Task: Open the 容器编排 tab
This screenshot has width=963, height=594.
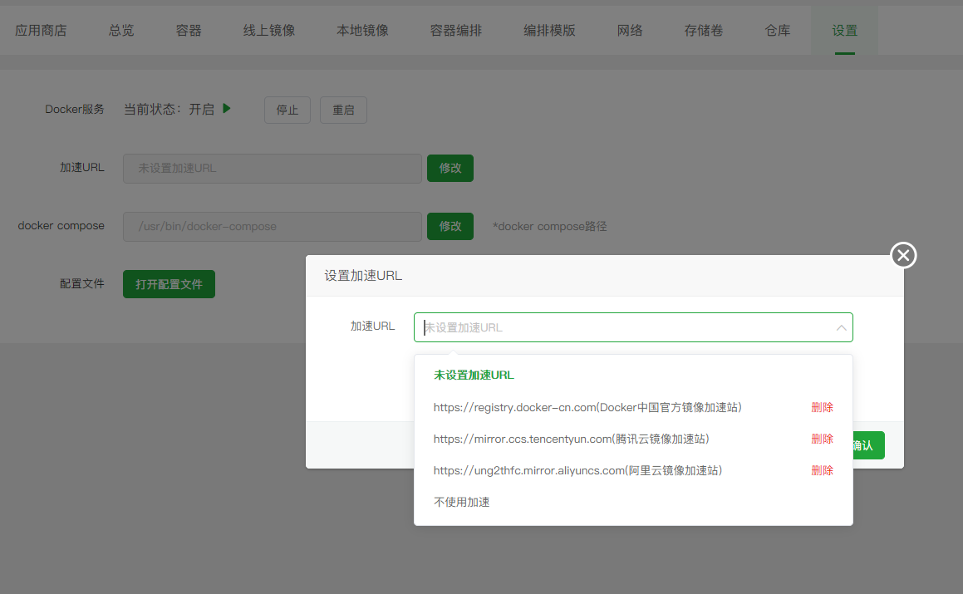Action: (455, 30)
